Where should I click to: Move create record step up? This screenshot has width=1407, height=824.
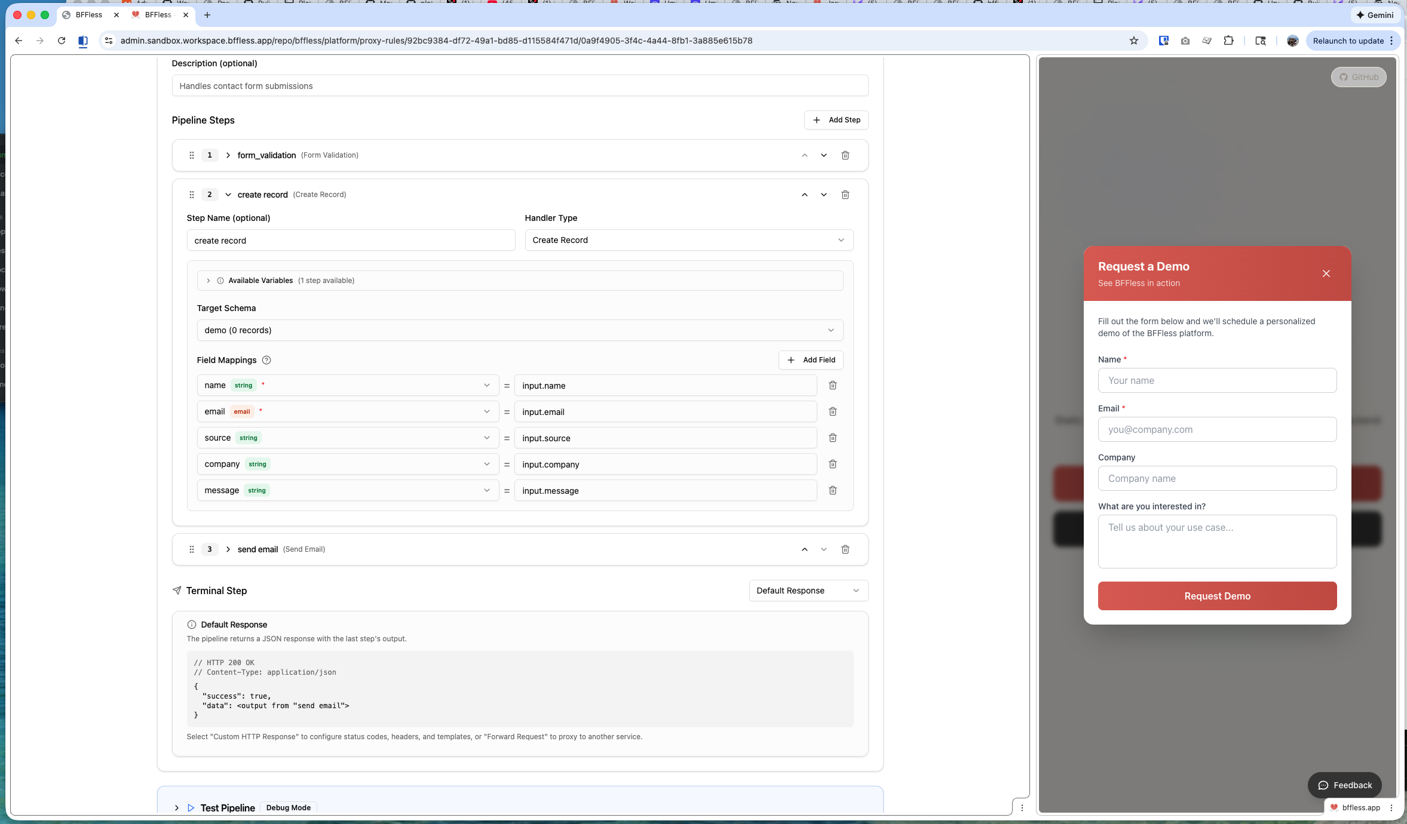(x=804, y=195)
